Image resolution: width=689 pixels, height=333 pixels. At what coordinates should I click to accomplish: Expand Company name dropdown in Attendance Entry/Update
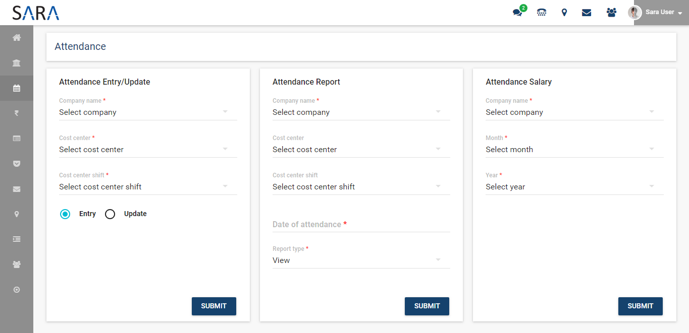tap(147, 112)
